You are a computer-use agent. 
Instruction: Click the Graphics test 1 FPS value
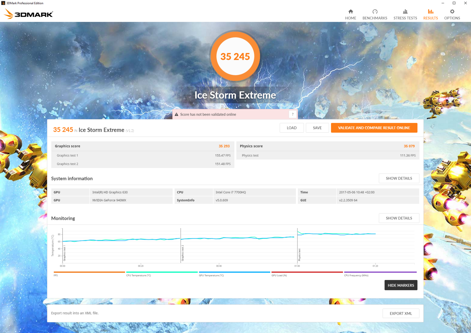223,155
